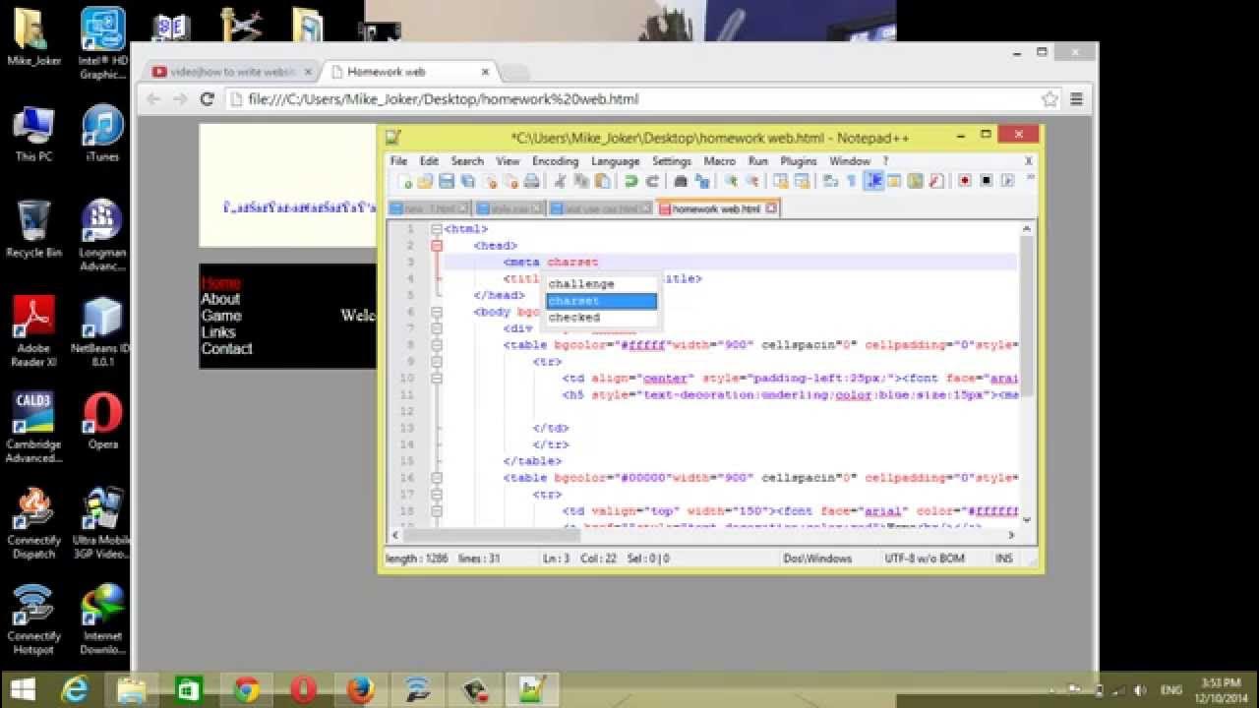This screenshot has width=1259, height=708.
Task: Collapse the html fold marker on line 1
Action: [437, 229]
